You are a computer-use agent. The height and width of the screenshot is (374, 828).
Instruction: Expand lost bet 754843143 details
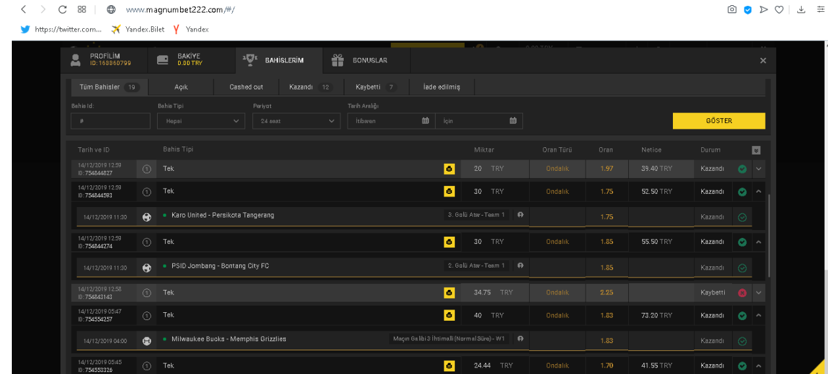tap(758, 292)
